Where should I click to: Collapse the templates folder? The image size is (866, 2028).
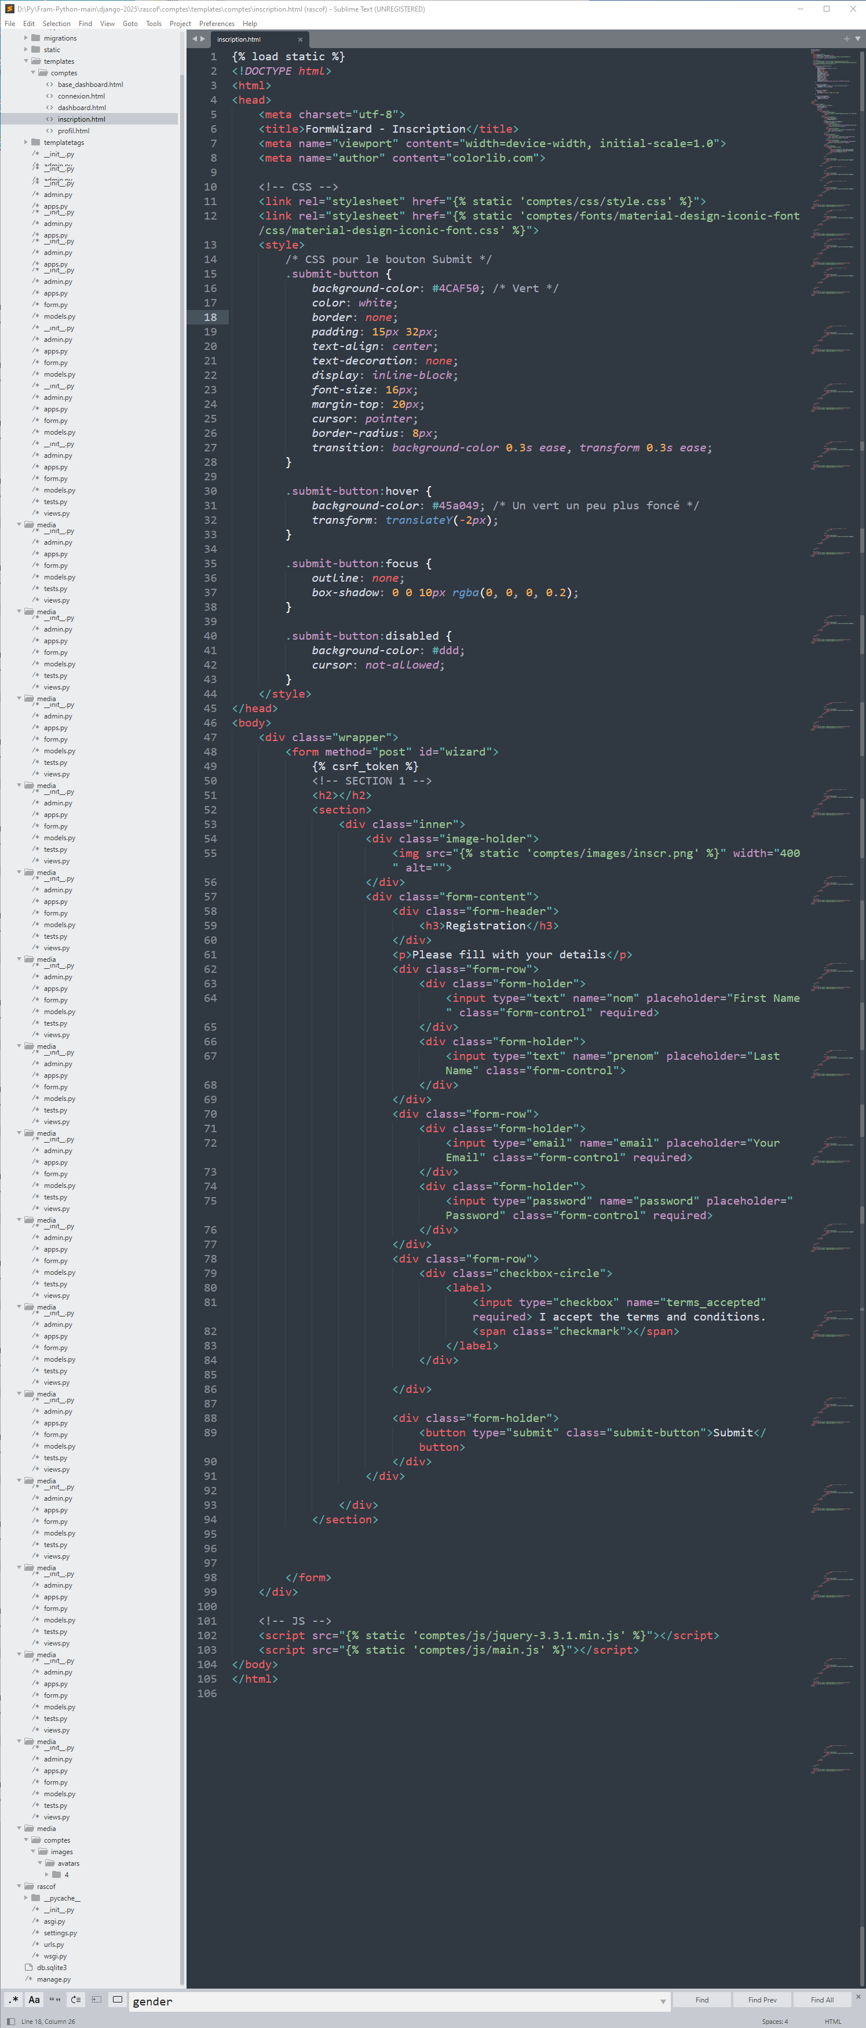pos(26,61)
